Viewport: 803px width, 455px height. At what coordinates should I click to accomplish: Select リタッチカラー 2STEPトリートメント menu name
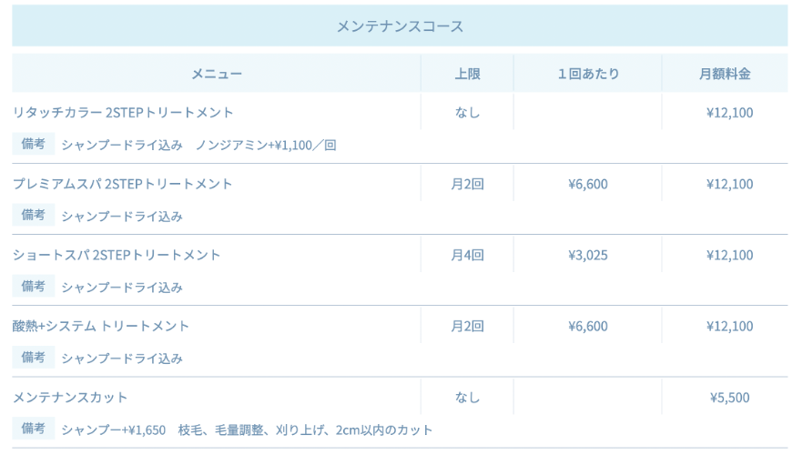(123, 113)
